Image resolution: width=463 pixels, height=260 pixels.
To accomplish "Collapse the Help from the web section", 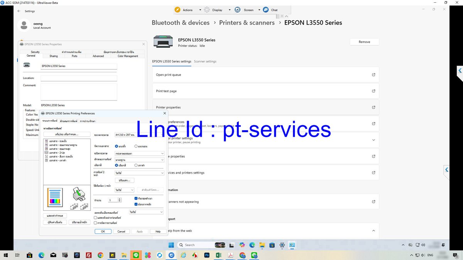I will coord(373,231).
